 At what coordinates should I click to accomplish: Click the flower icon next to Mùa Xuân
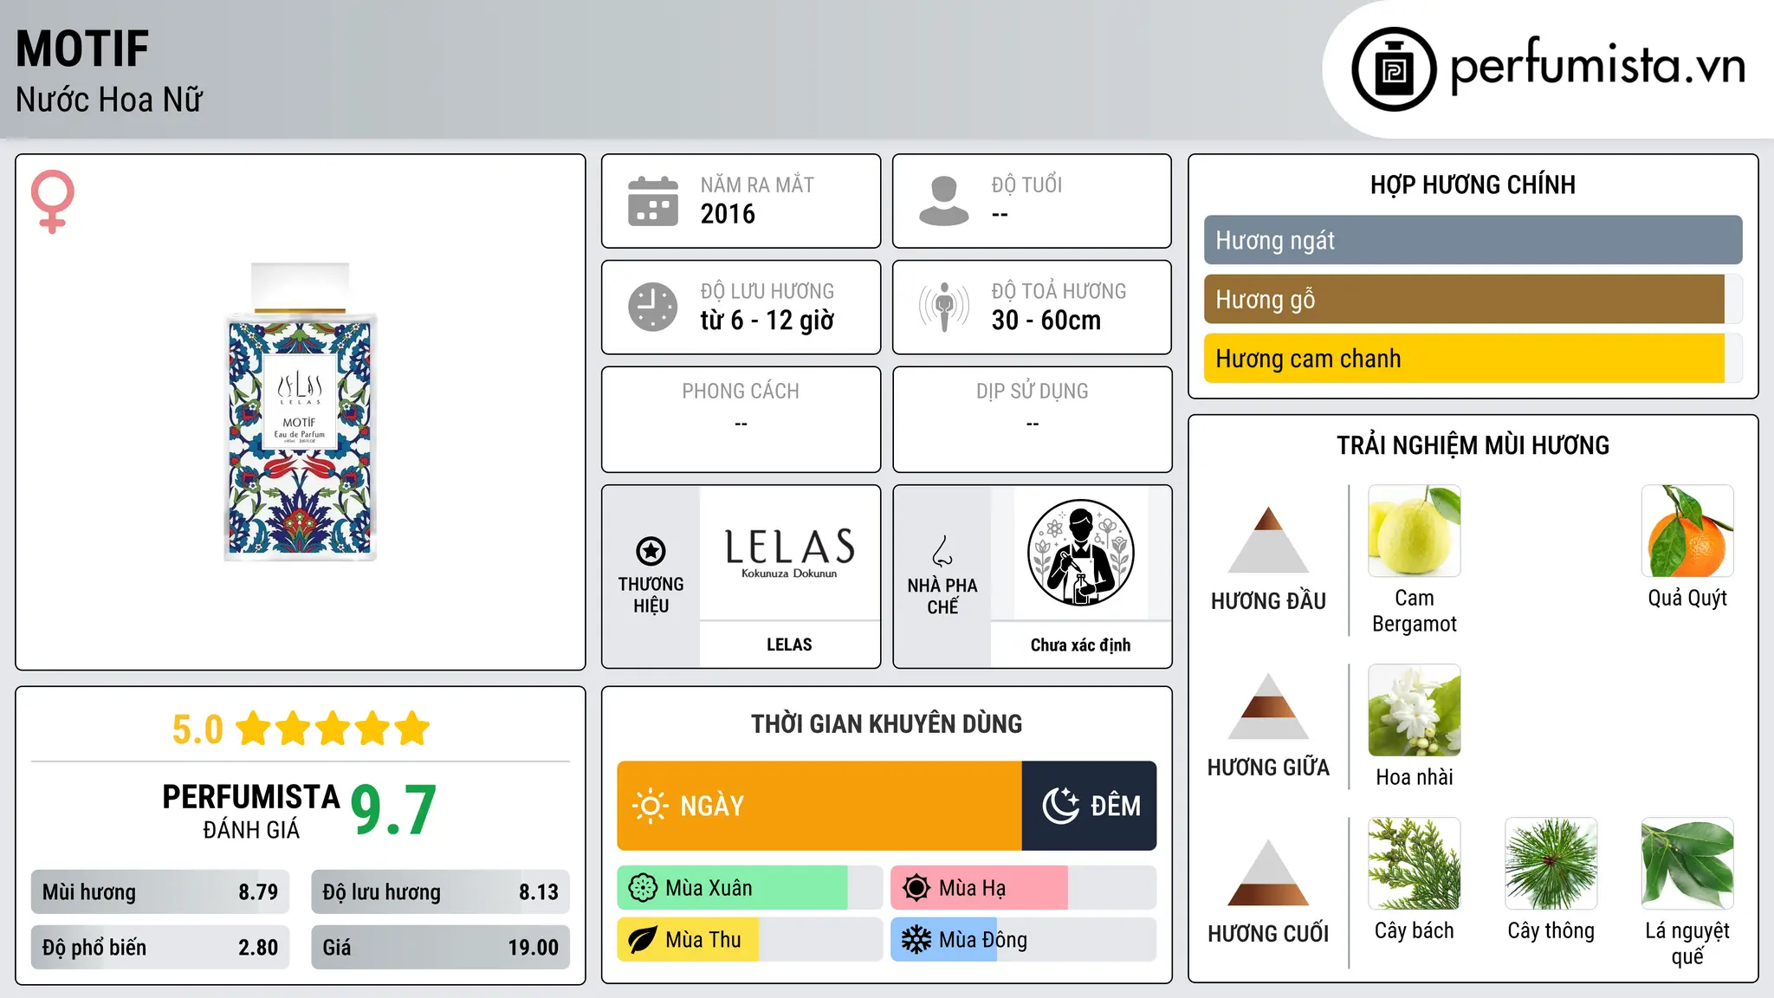pos(643,888)
